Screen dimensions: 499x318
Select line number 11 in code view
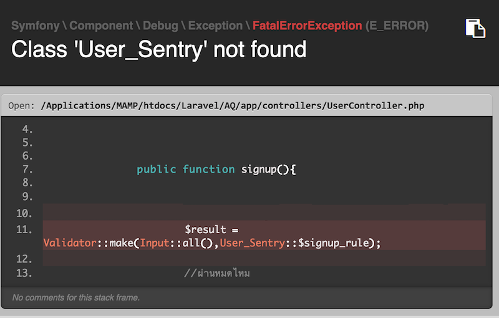tap(24, 229)
